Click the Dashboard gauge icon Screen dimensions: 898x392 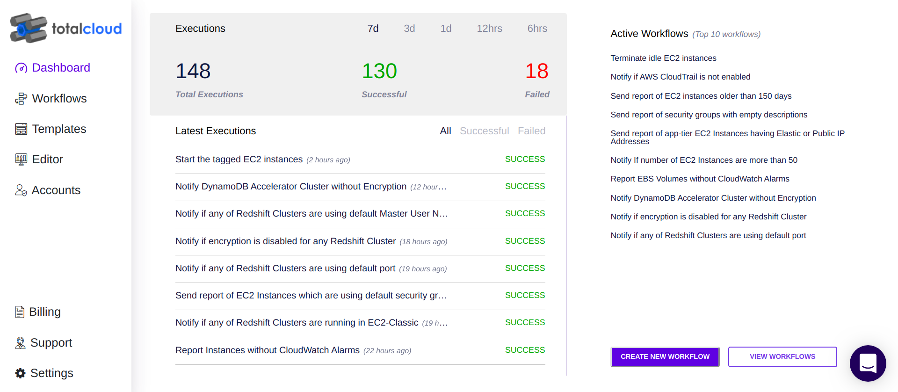point(21,68)
